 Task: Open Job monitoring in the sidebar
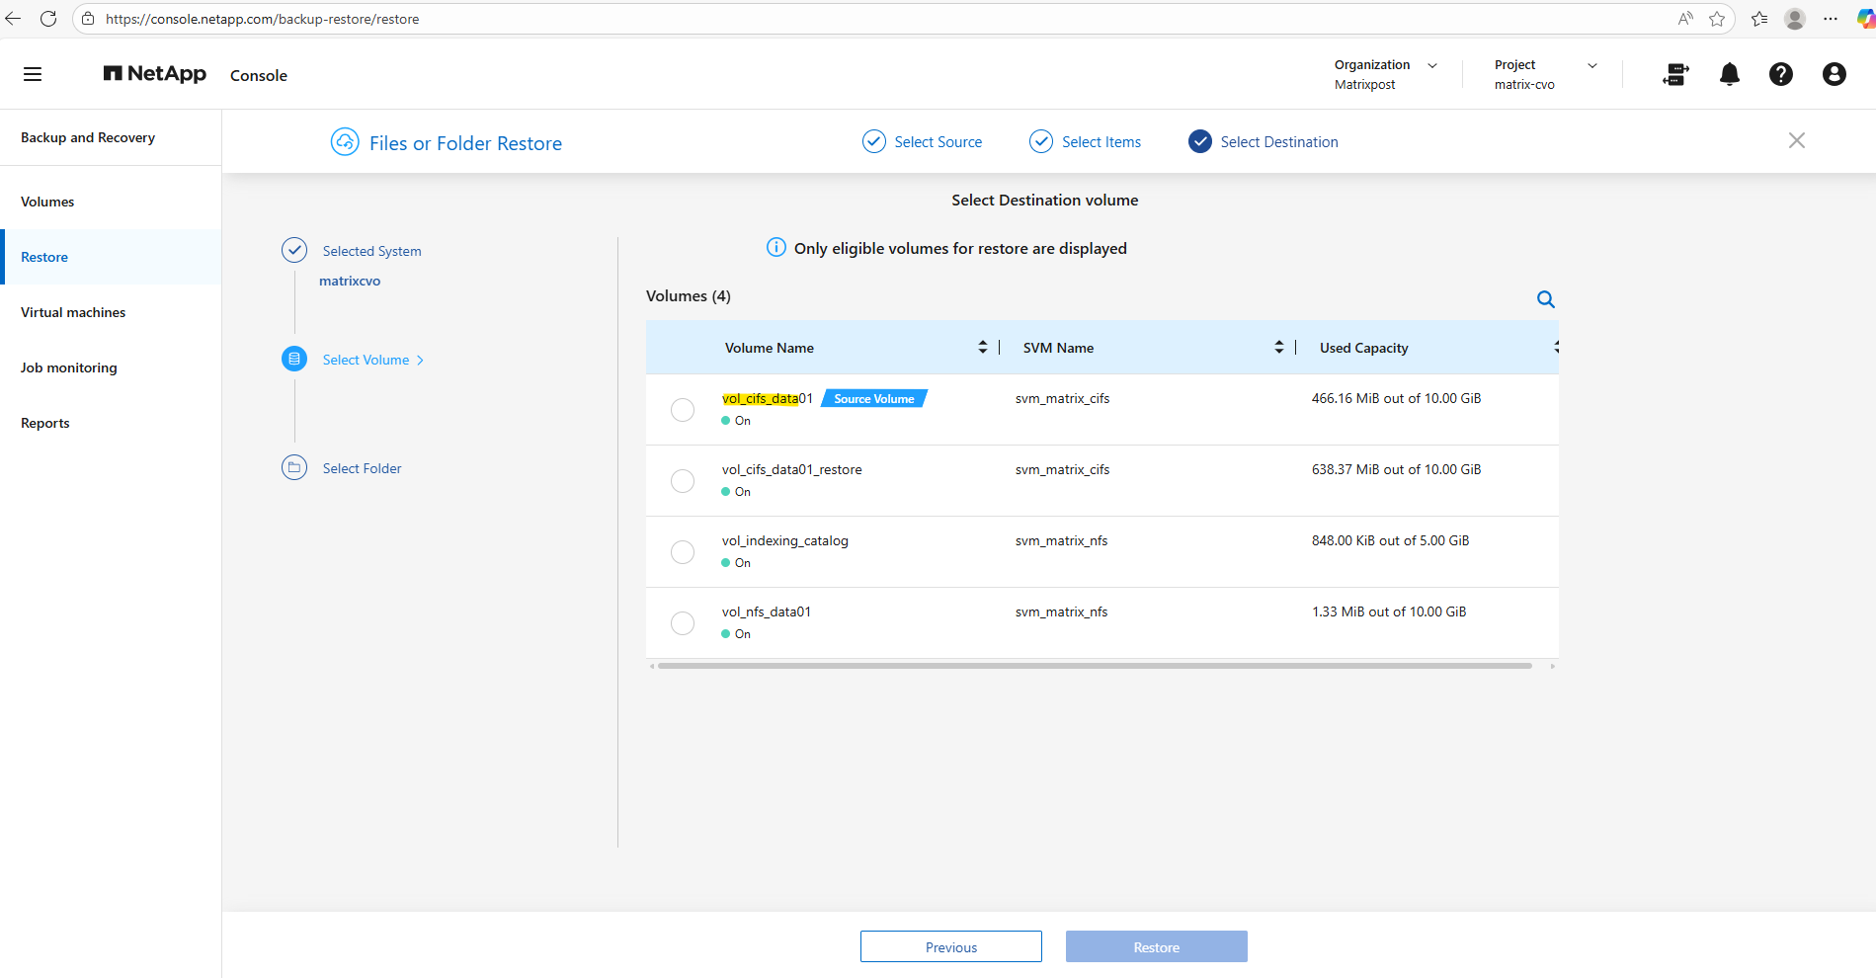[x=69, y=367]
